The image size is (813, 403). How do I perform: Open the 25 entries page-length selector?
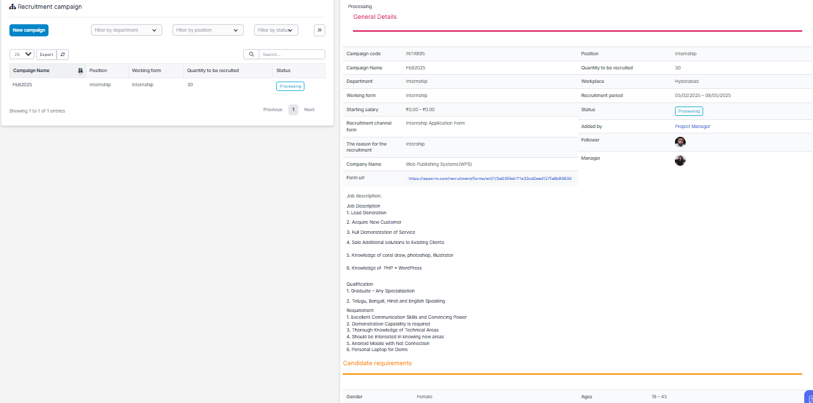coord(22,55)
